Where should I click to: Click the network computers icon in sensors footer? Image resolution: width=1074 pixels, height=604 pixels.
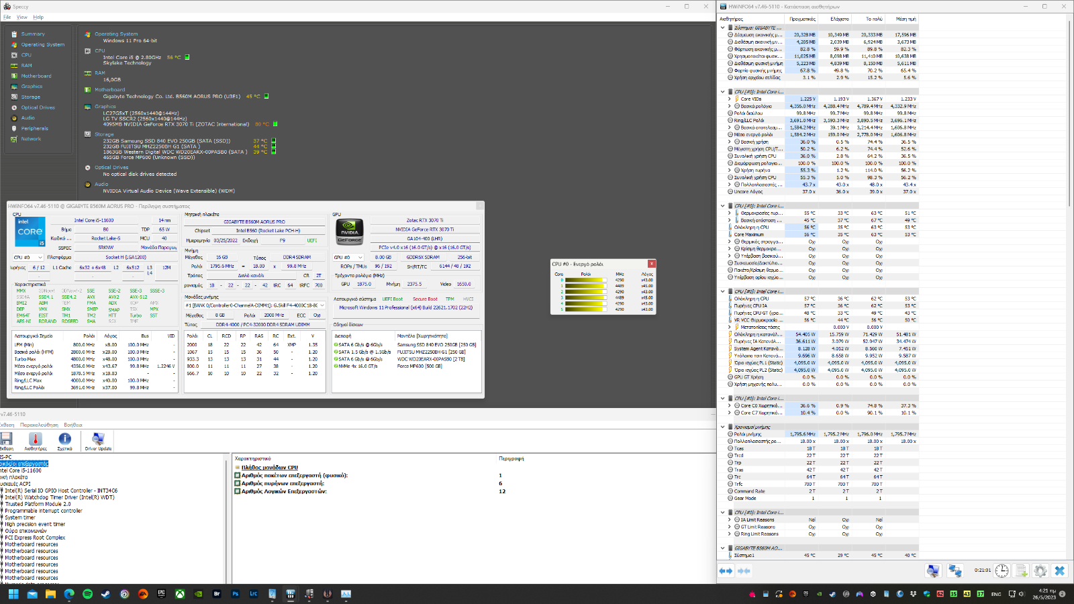[955, 571]
